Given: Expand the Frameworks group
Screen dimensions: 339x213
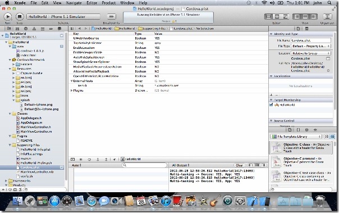Looking at the screenshot, I should [x=6, y=181].
